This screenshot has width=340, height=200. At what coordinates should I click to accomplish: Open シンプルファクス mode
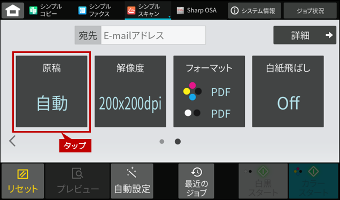(95, 10)
